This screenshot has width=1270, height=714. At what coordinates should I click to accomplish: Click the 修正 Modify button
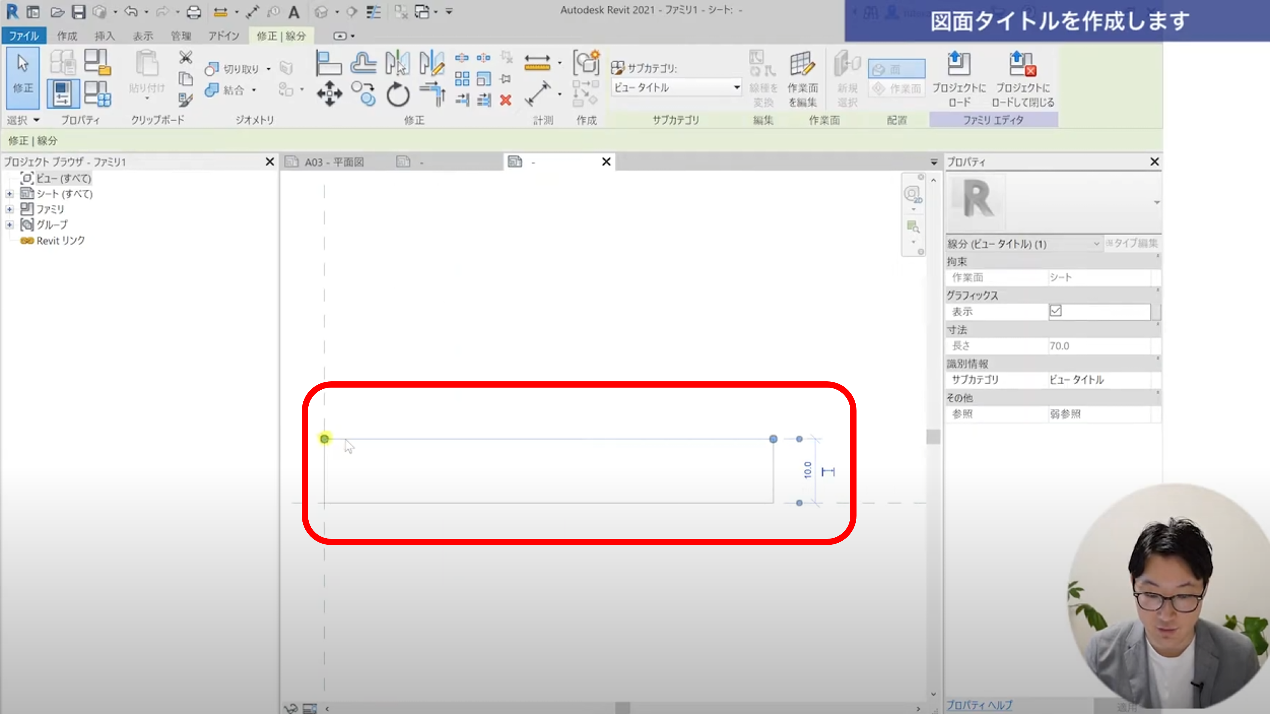click(x=23, y=78)
